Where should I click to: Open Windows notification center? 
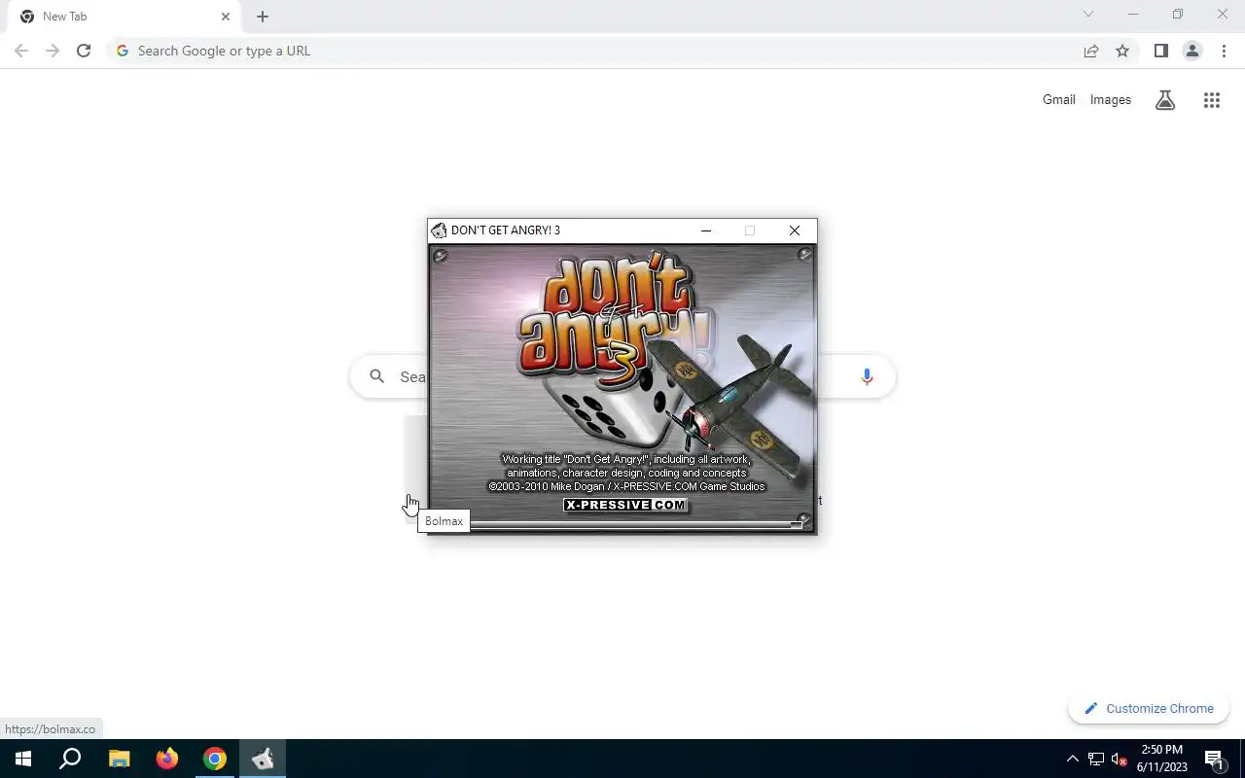1215,759
